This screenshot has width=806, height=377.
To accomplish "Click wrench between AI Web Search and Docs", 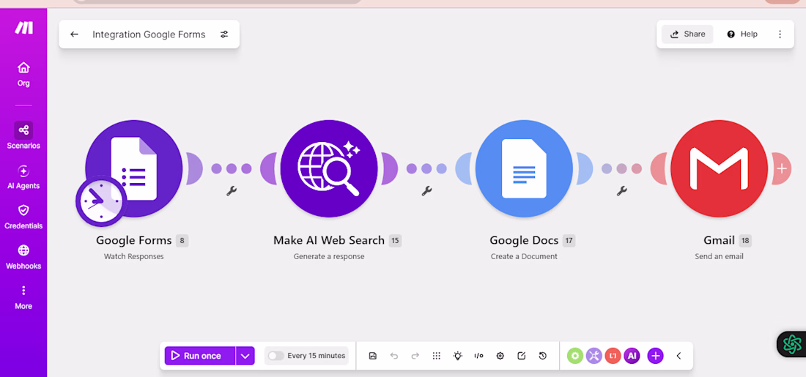I will [x=426, y=190].
